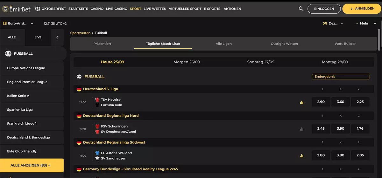This screenshot has height=178, width=382.
Task: Click TSV Havelse red jersey icon
Action: [97, 99]
